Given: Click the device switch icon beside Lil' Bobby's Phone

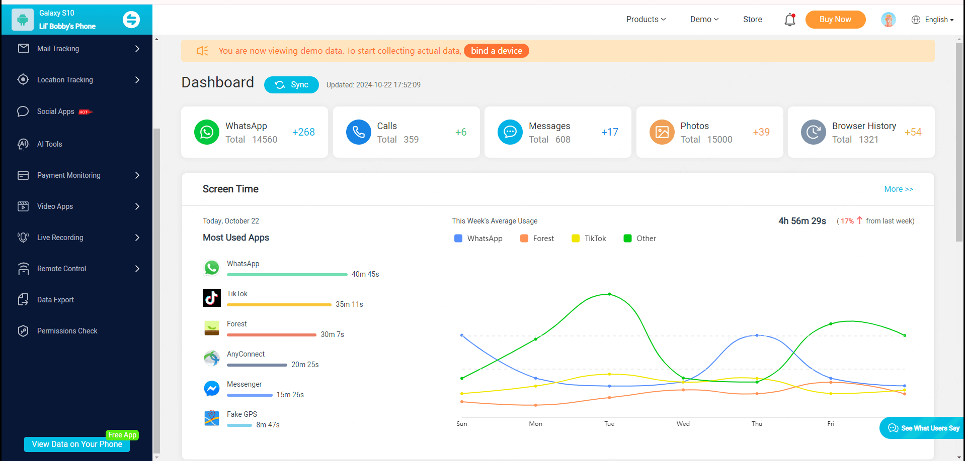Looking at the screenshot, I should (131, 20).
